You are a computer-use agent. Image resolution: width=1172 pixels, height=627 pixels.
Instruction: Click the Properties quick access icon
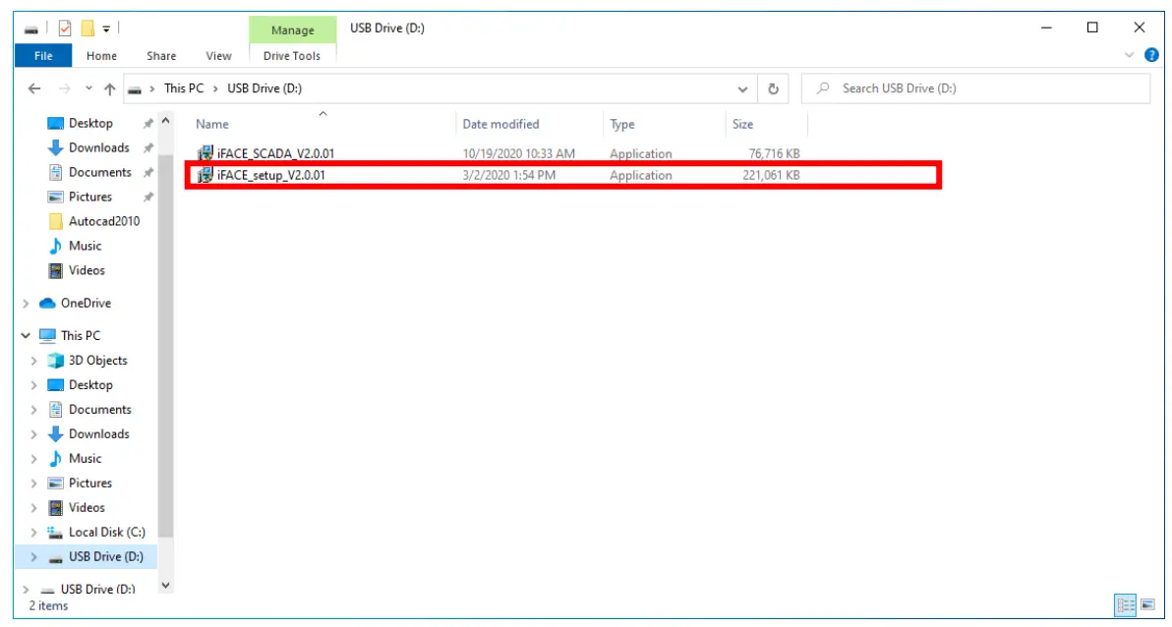click(65, 28)
